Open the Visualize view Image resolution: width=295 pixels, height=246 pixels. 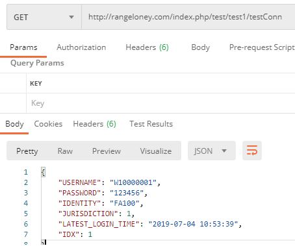[x=156, y=151]
